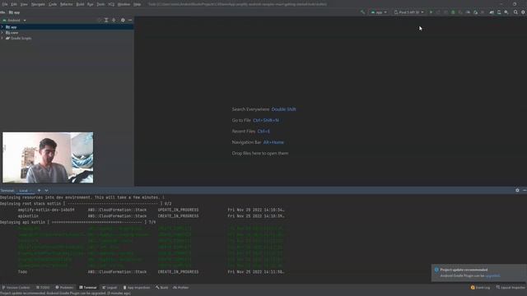Image resolution: width=527 pixels, height=296 pixels.
Task: Open the Tools menu
Action: 100,4
